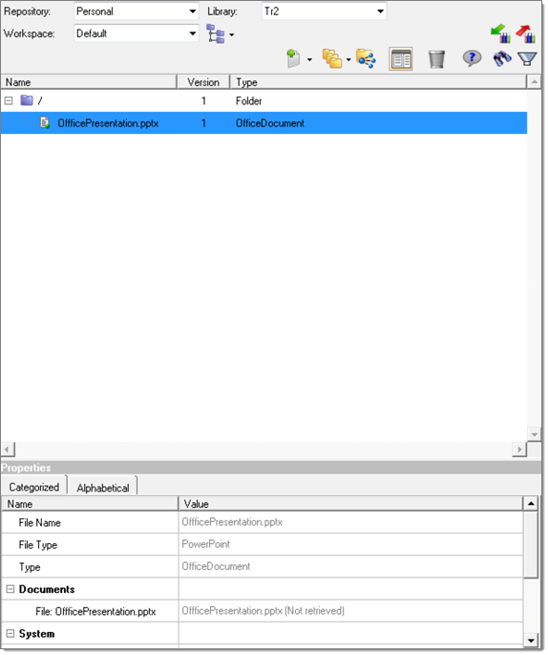Click the stacked folders icon in the toolbar
The width and height of the screenshot is (548, 655).
332,59
